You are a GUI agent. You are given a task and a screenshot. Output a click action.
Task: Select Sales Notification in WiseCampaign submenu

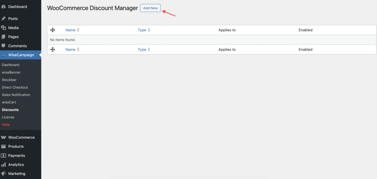(16, 95)
